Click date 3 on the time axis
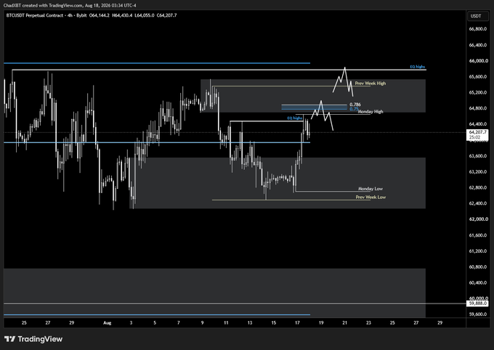The image size is (494, 350). (x=131, y=322)
